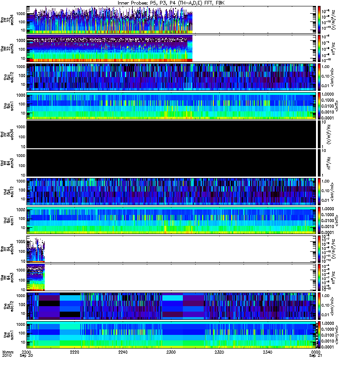Screen dimensions: 342x365
Task: Click the color bar of the fff edc34 panel
Action: pos(320,249)
